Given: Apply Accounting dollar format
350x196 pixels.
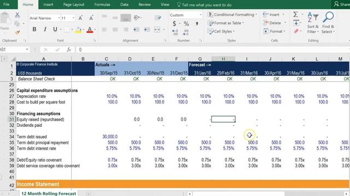Looking at the screenshot, I should (174, 23).
